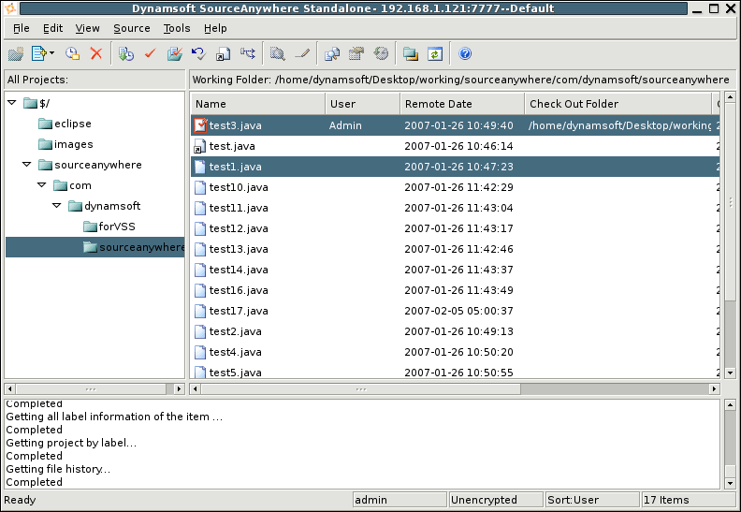Collapse the sourceanywhere project tree node
741x512 pixels.
(x=27, y=165)
